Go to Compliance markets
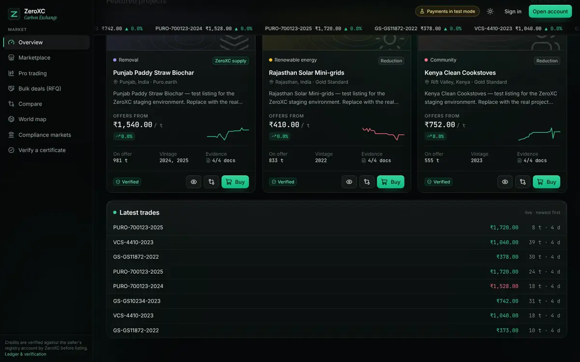The height and width of the screenshot is (362, 580). [x=46, y=135]
